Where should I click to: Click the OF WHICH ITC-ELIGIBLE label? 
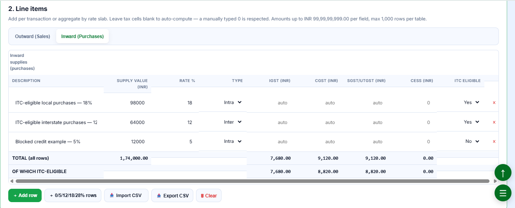pyautogui.click(x=39, y=172)
